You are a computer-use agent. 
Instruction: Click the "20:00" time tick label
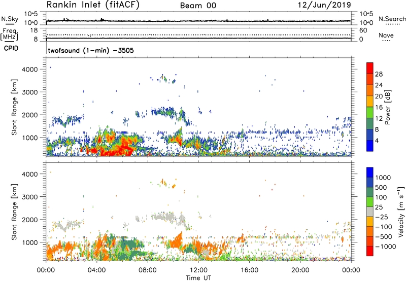(300, 270)
